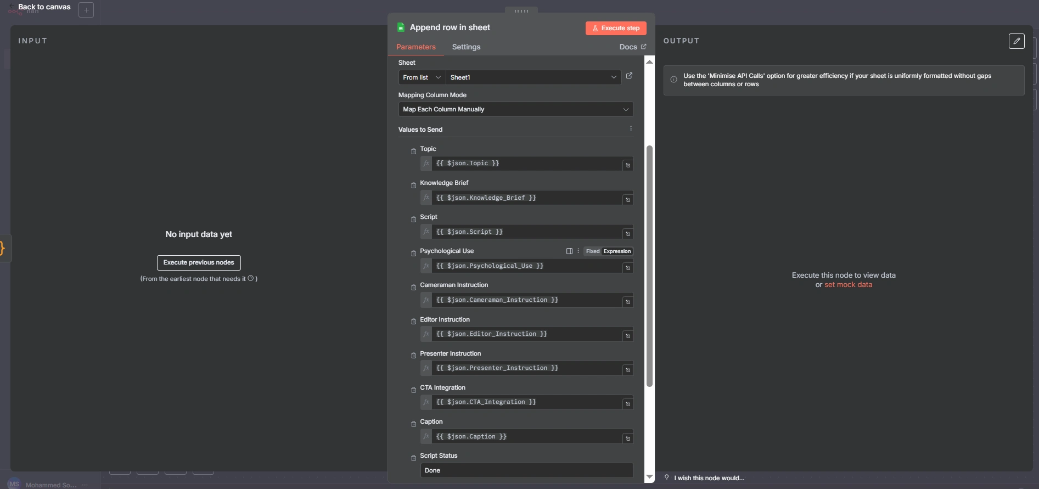The height and width of the screenshot is (489, 1039).
Task: Delete the Presenter Instruction field
Action: (x=413, y=355)
